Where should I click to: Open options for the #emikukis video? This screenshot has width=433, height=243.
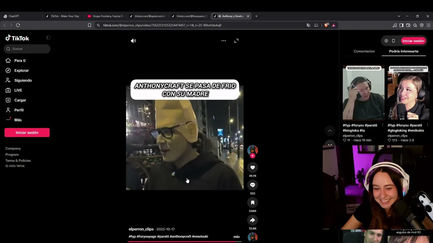(428, 125)
